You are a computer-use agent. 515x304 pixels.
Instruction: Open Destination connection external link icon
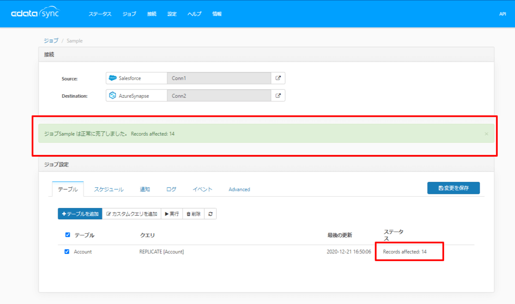278,95
